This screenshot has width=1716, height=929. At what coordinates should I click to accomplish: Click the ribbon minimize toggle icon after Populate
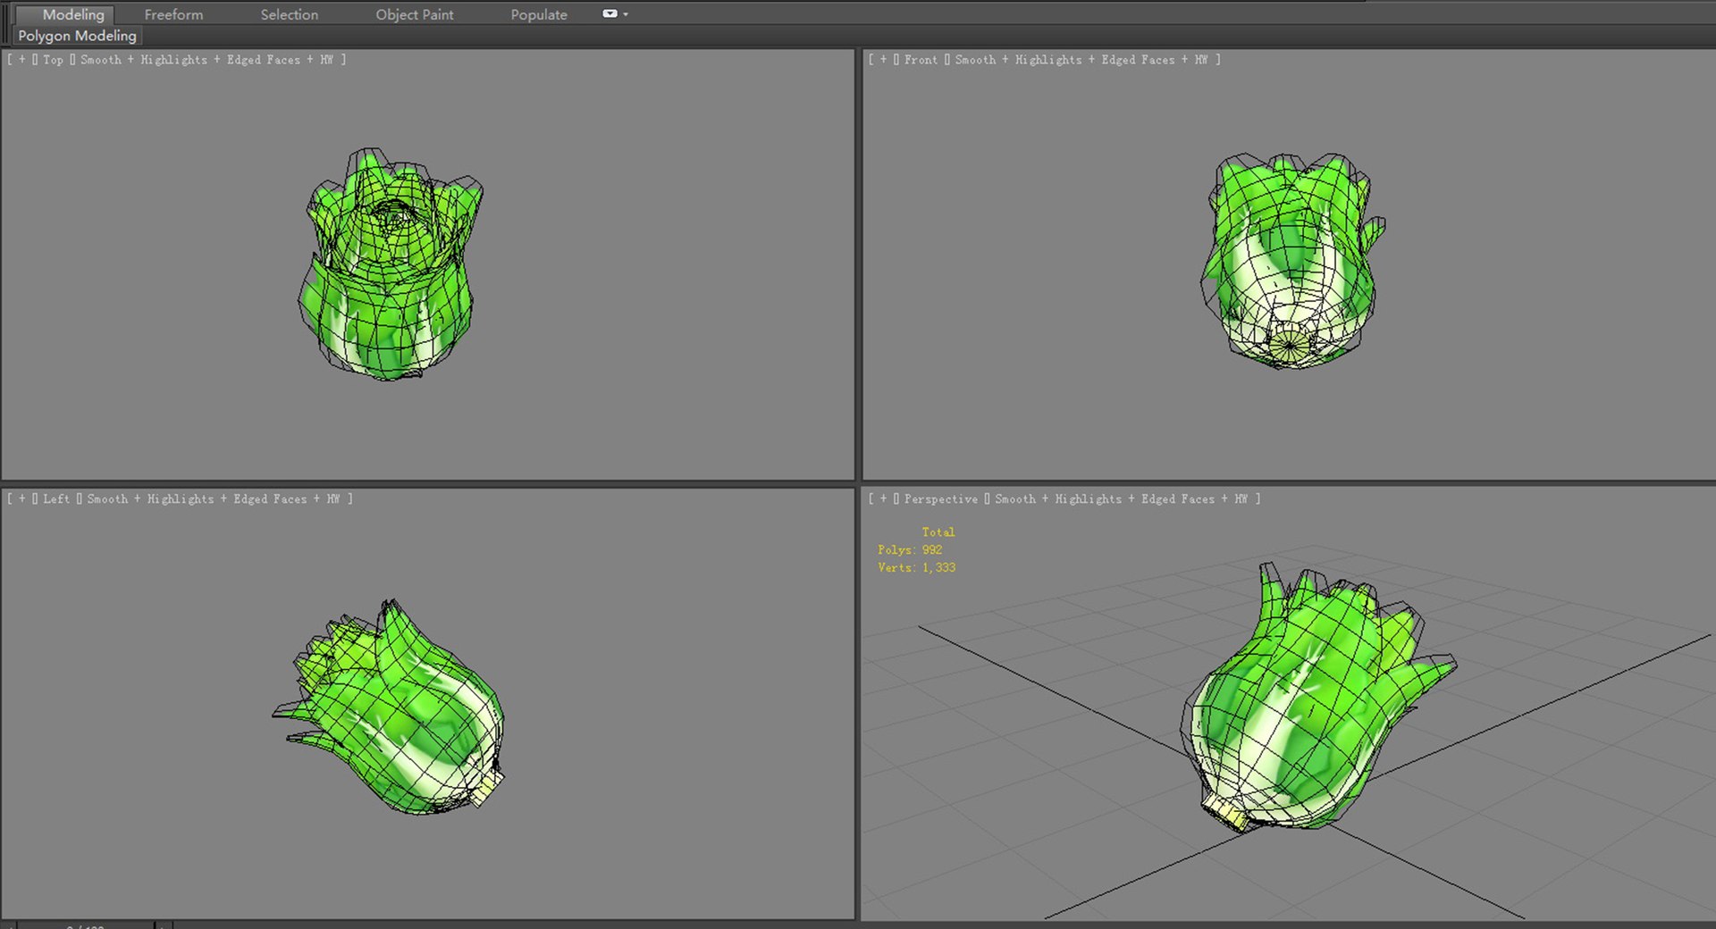(x=610, y=13)
